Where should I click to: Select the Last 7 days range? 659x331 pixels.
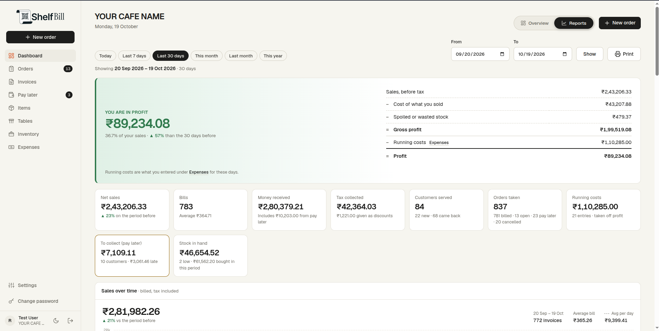[x=134, y=56]
